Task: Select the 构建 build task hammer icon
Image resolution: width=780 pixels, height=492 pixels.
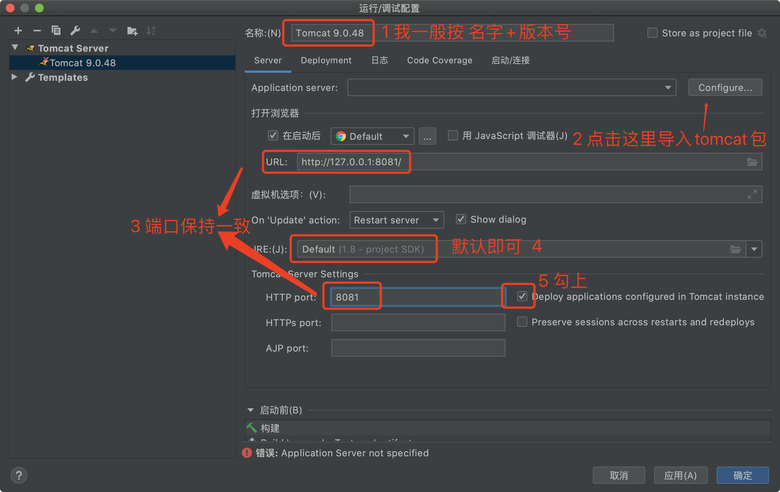Action: point(251,428)
